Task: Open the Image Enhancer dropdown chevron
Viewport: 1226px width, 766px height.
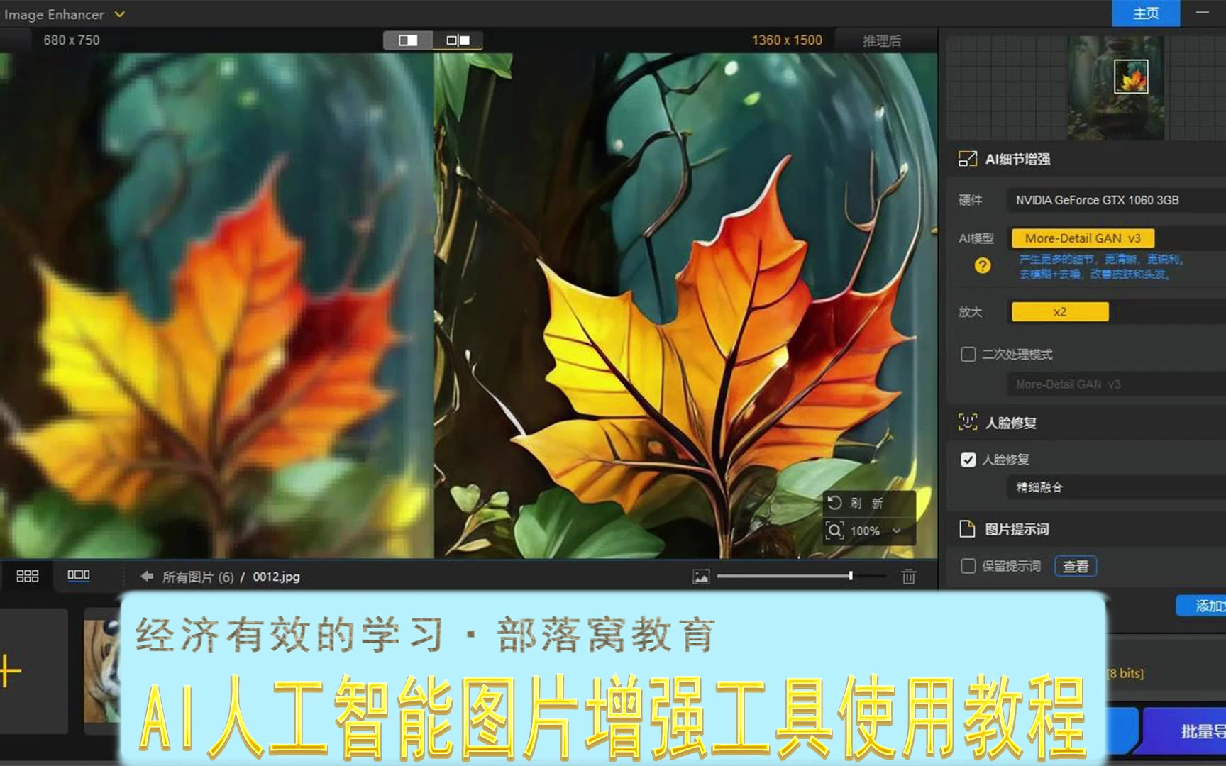Action: [119, 13]
